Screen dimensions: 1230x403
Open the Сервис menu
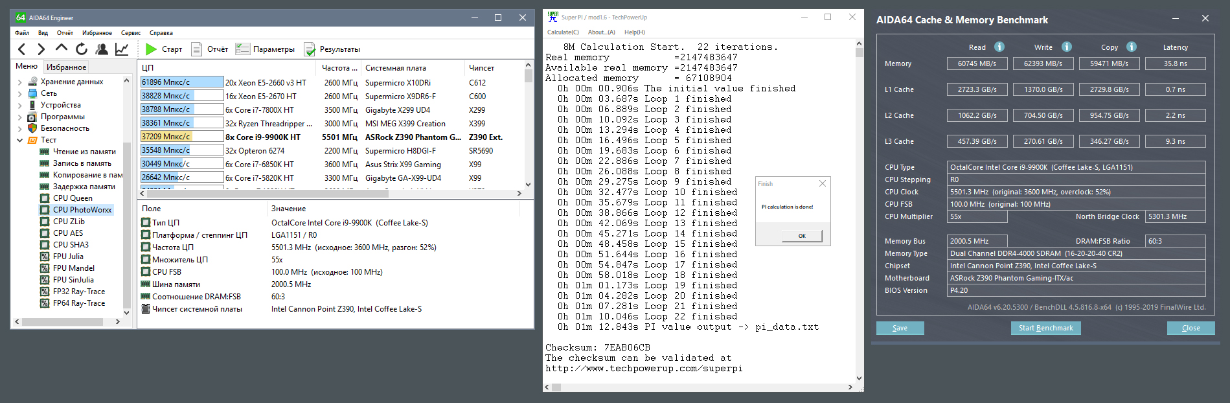[131, 32]
